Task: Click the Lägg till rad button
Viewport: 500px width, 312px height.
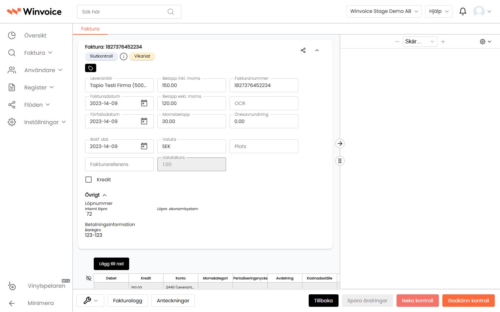Action: coord(111,264)
